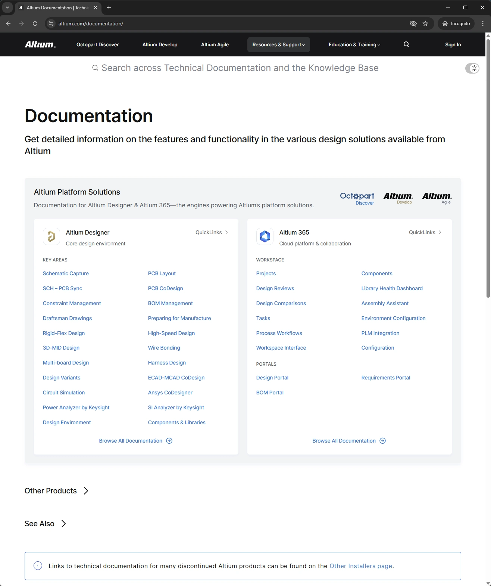Follow the Other Installers page link
This screenshot has width=491, height=586.
(361, 566)
